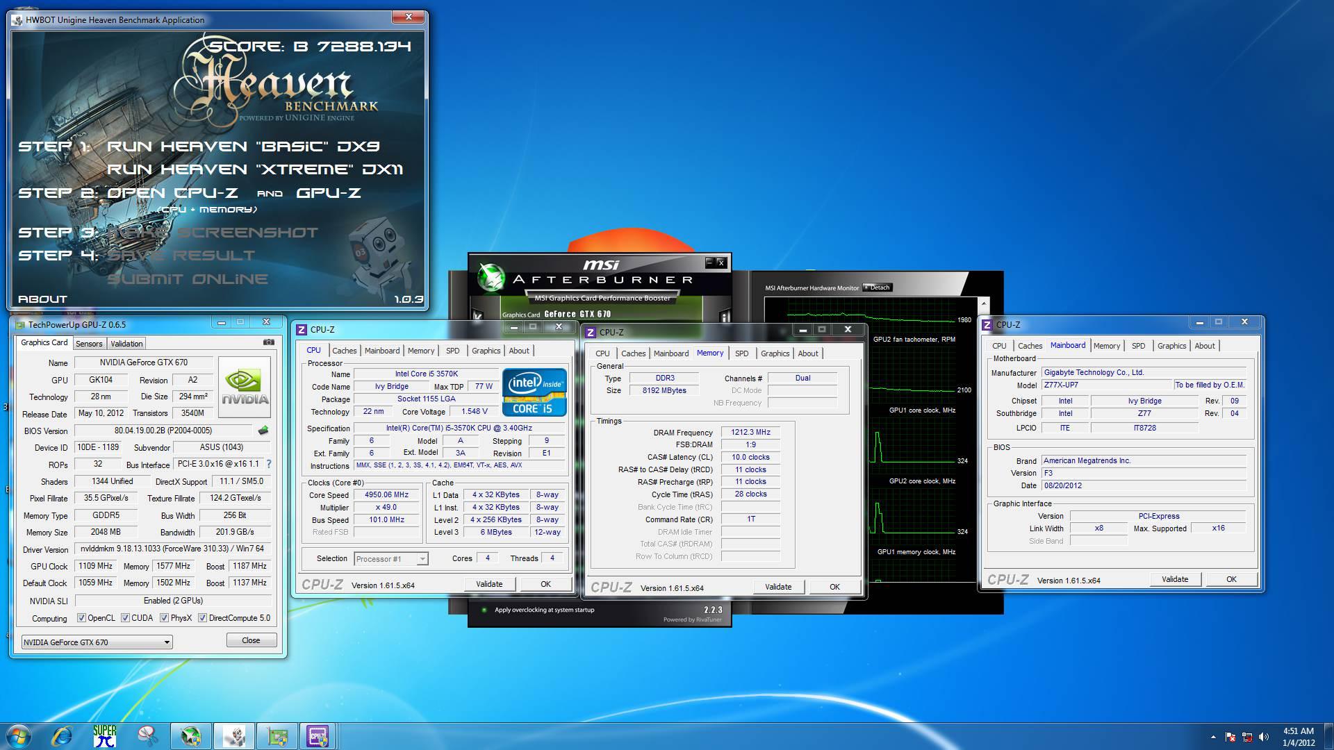Click Detach in Afterburner Hardware Monitor
Image resolution: width=1334 pixels, height=750 pixels.
pos(878,287)
